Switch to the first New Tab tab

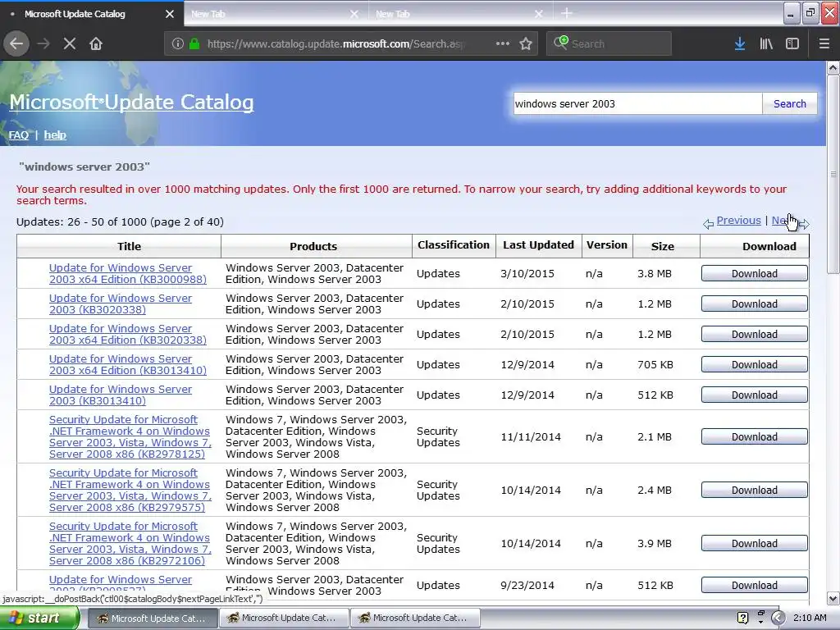(x=267, y=14)
